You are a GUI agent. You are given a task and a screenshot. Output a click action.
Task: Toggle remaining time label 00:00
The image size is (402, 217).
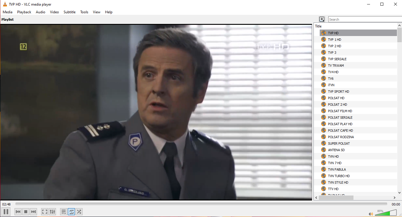click(x=396, y=204)
